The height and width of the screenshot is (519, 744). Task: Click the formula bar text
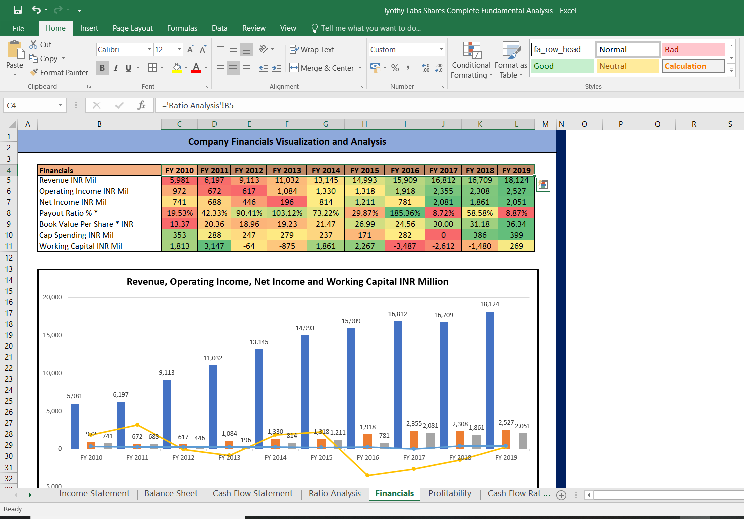pyautogui.click(x=198, y=105)
